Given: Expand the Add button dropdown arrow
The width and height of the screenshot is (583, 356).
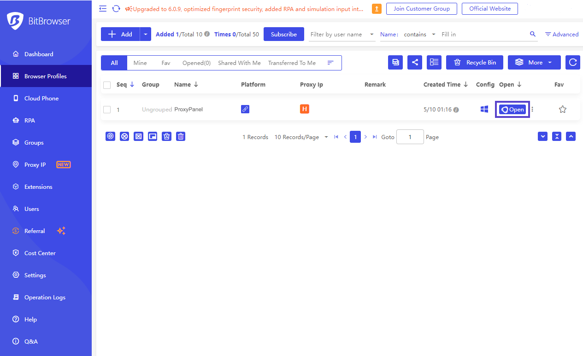Looking at the screenshot, I should click(146, 34).
